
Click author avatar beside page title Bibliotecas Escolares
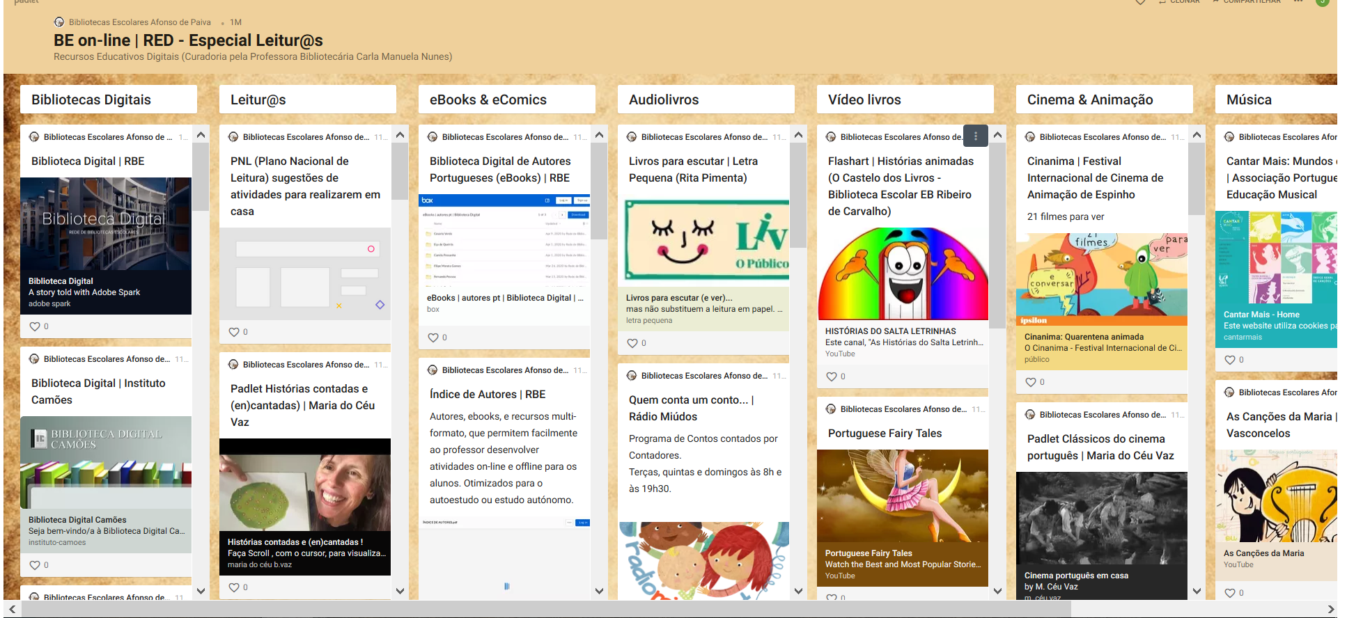point(59,22)
